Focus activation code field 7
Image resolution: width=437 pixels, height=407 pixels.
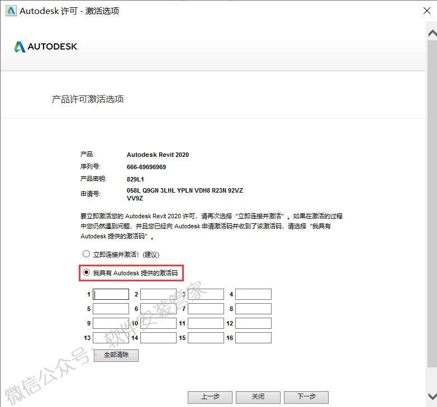pyautogui.click(x=206, y=309)
